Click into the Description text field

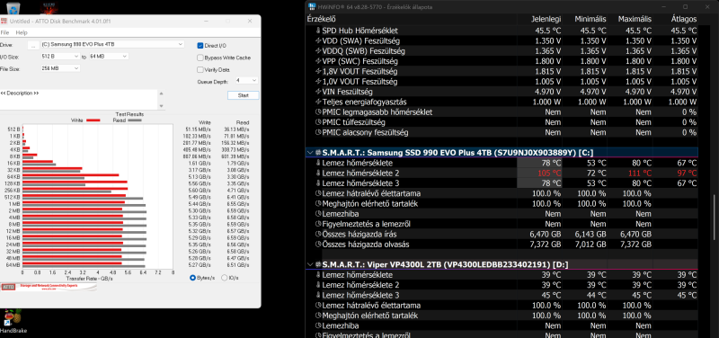click(79, 100)
